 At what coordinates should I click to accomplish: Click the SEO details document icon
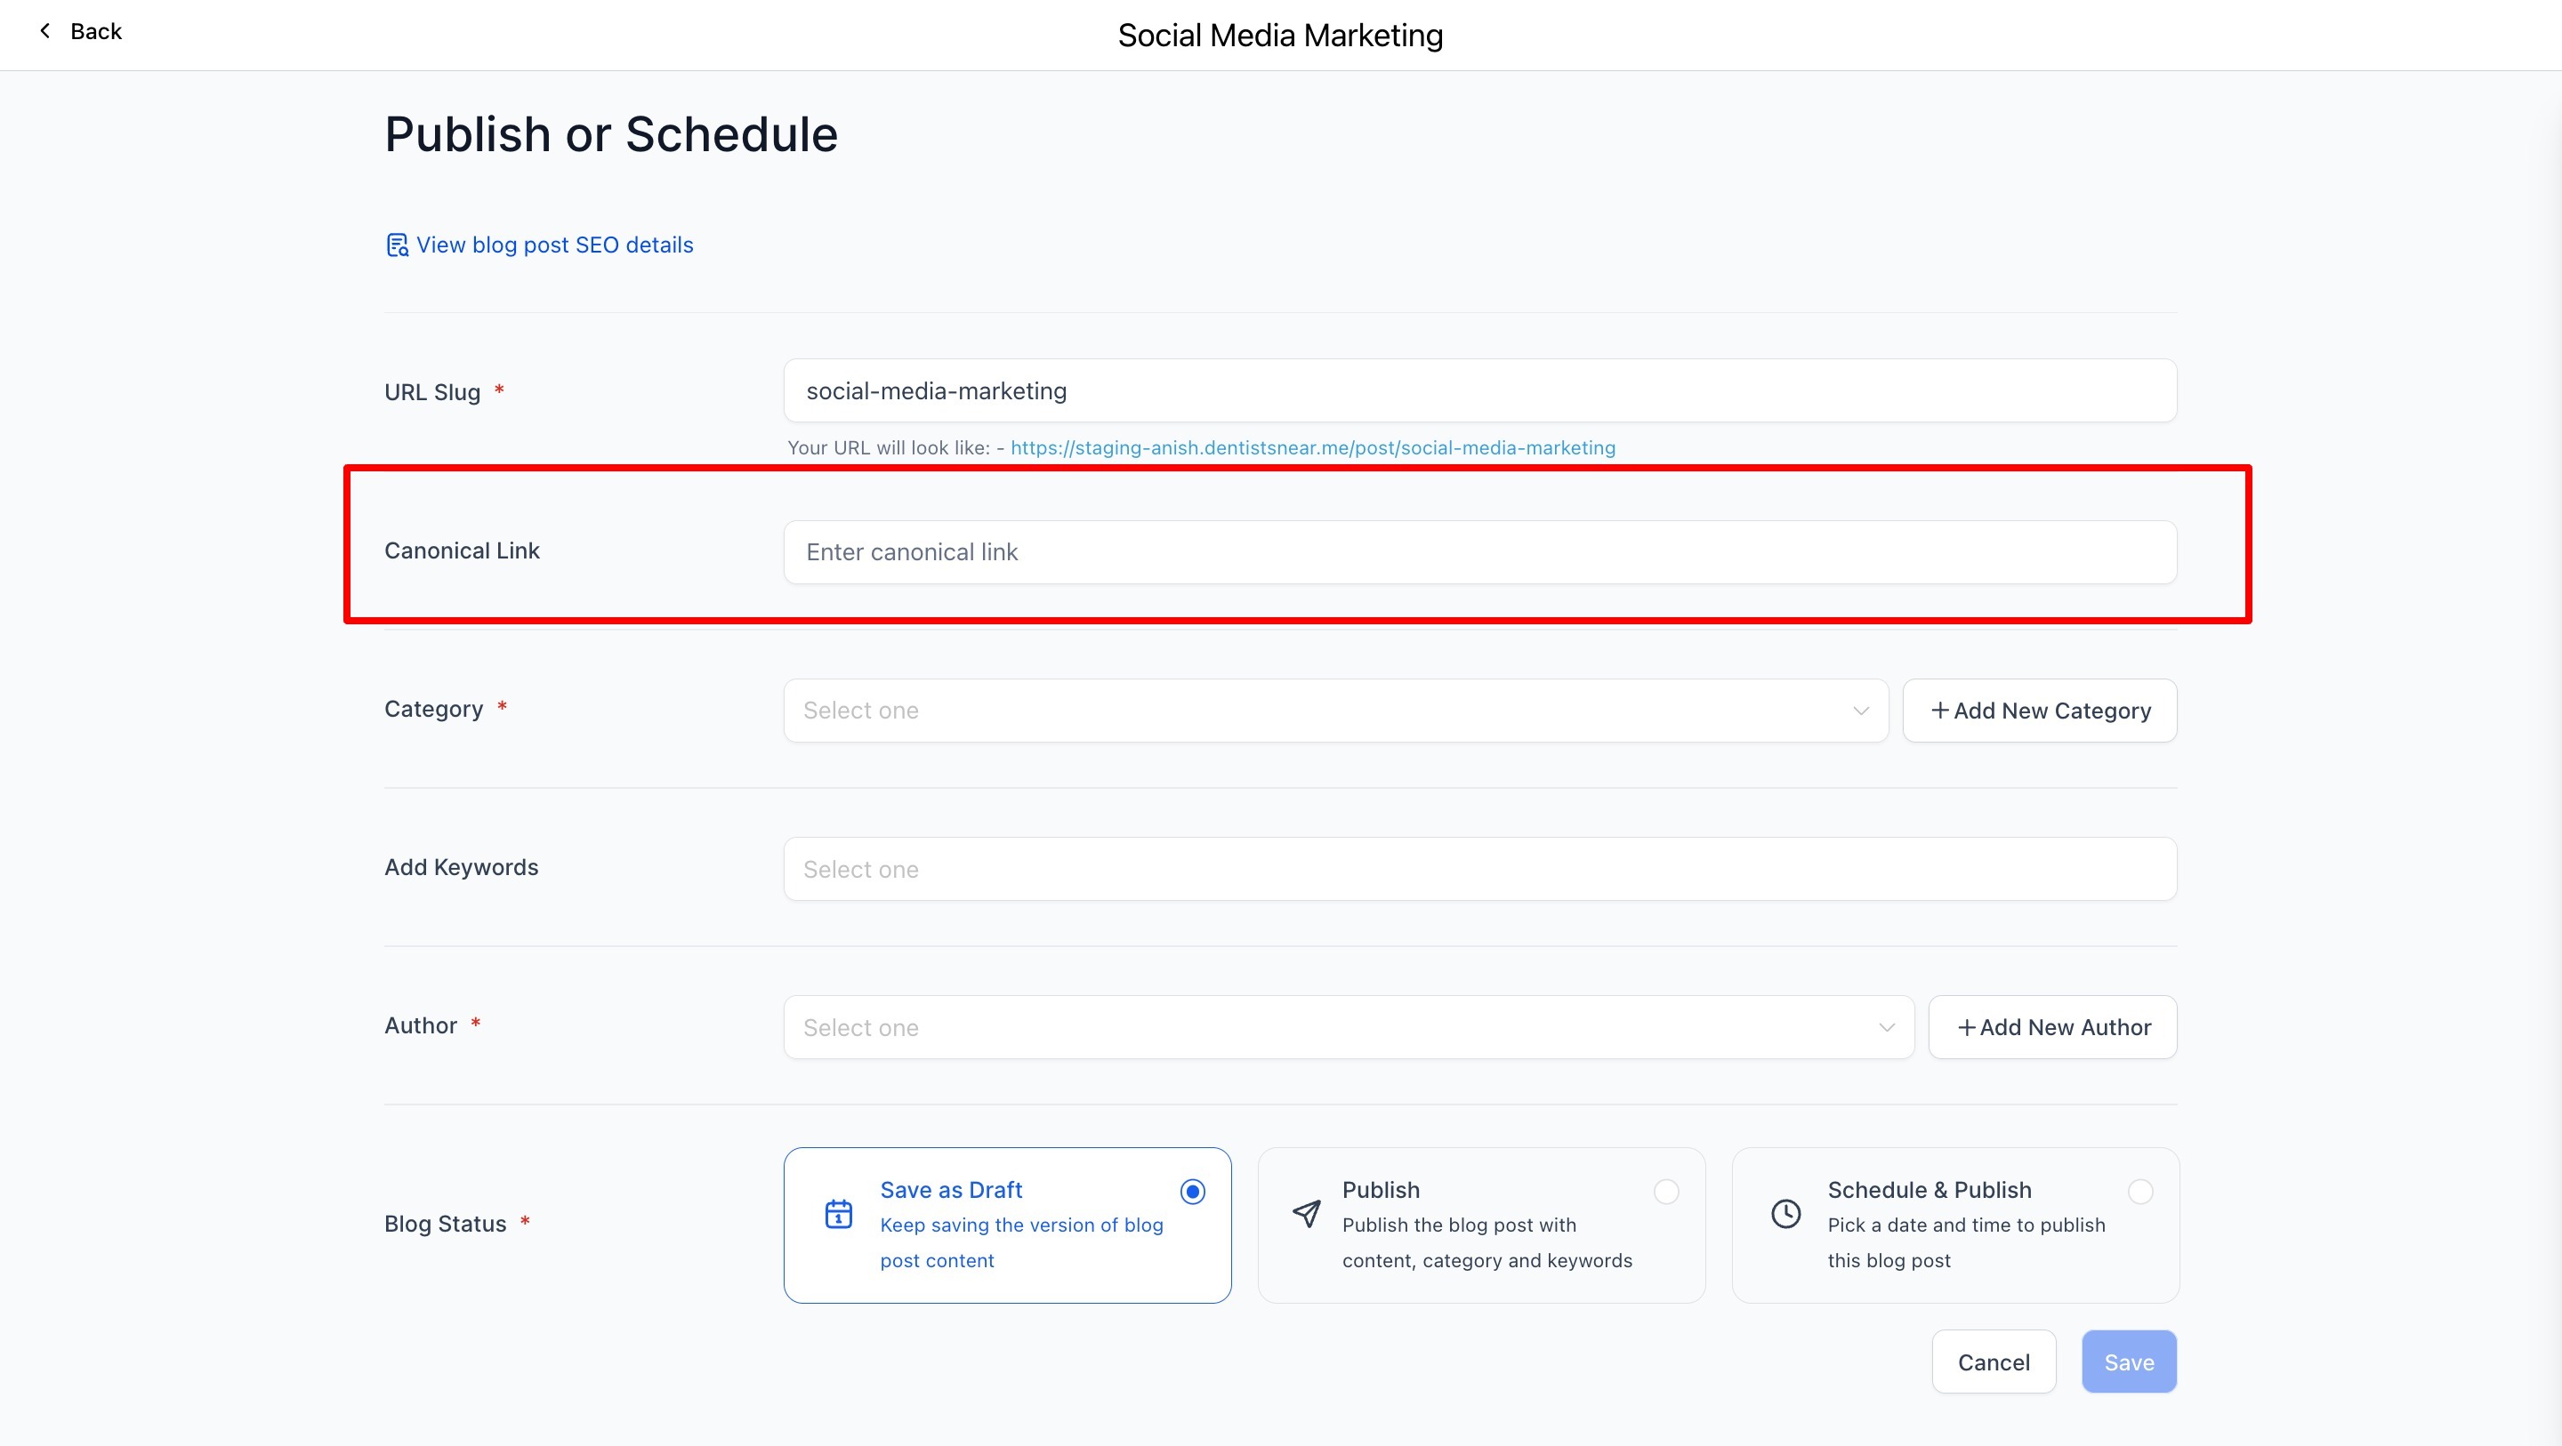[397, 245]
